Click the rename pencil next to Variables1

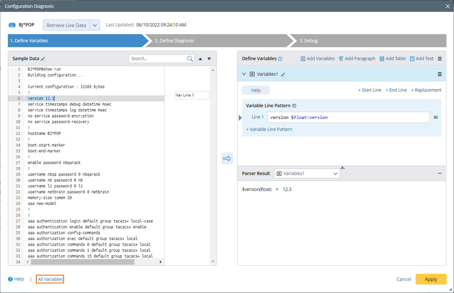pyautogui.click(x=283, y=74)
